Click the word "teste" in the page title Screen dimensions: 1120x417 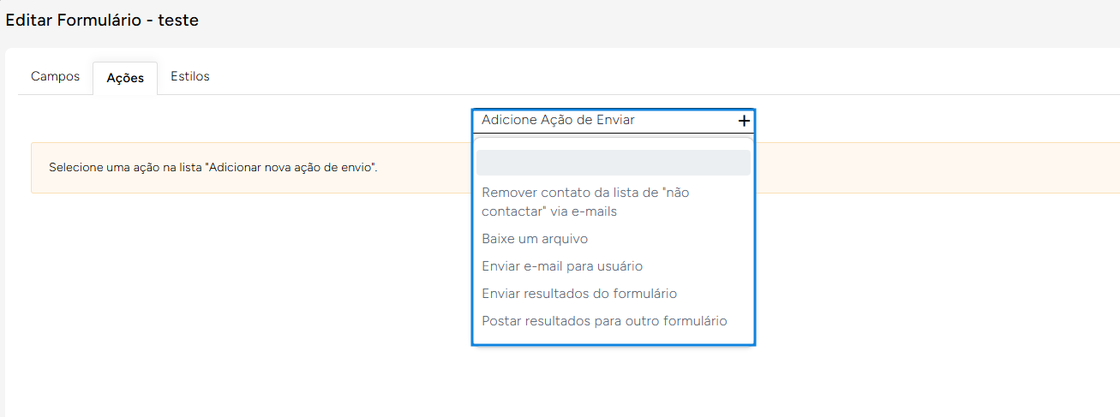pos(178,21)
